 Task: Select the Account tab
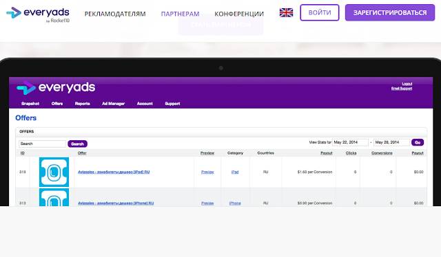(x=145, y=104)
